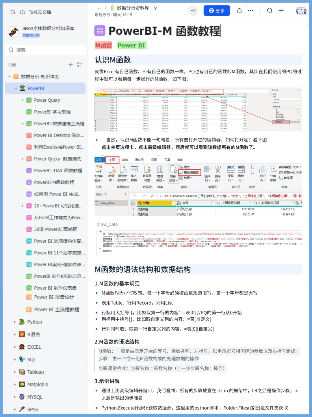The image size is (312, 417).
Task: Open 数据分析资料库 breadcrumb link
Action: pos(133,8)
